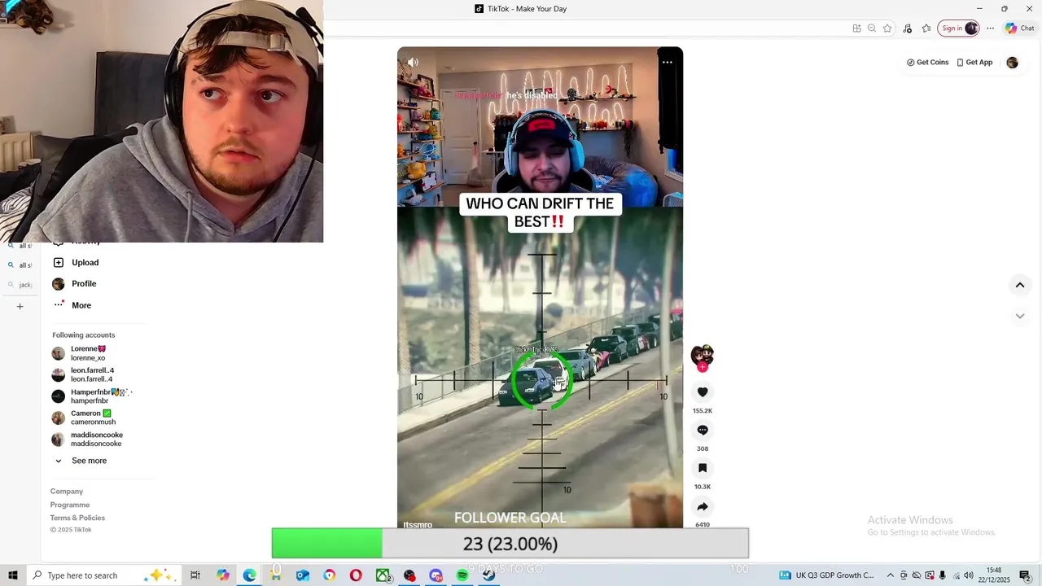Open followed account cameronmush
1042x586 pixels.
click(84, 418)
